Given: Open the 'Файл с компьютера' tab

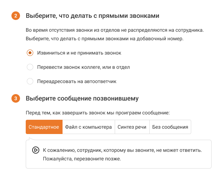Looking at the screenshot, I should click(88, 127).
